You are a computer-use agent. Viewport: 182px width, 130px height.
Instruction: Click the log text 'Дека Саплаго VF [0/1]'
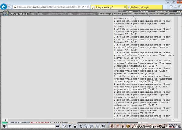140,25
